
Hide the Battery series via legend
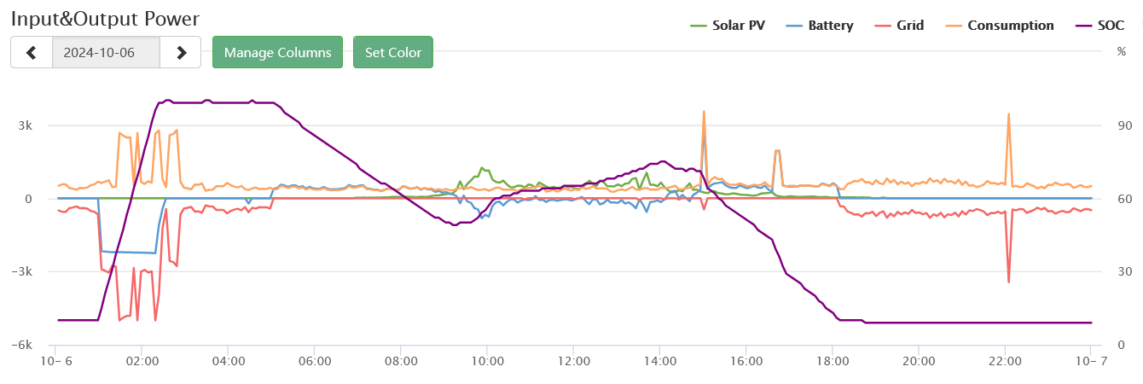pos(830,26)
